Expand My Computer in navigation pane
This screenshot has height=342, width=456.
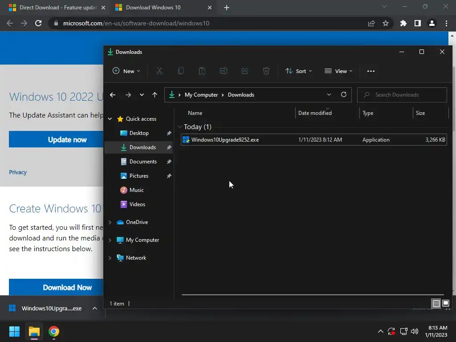(110, 240)
